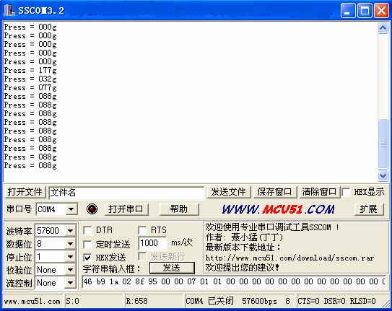Toggle the RTS checkbox
Viewport: 392px width, 311px height.
142,230
